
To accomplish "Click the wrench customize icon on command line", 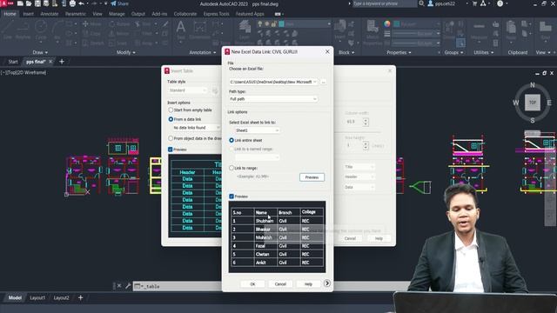I will 128,286.
